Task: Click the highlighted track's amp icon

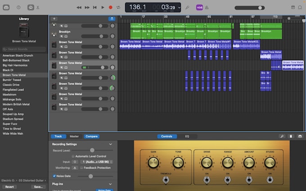Action: click(54, 66)
